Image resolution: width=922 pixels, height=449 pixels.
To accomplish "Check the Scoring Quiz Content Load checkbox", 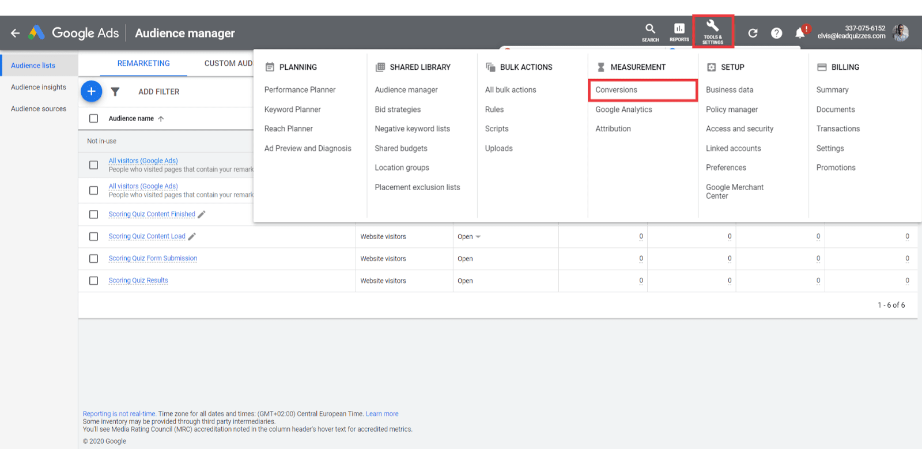I will (94, 236).
